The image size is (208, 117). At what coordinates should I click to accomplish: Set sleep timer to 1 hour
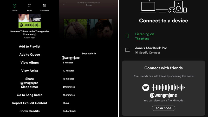click(66, 103)
